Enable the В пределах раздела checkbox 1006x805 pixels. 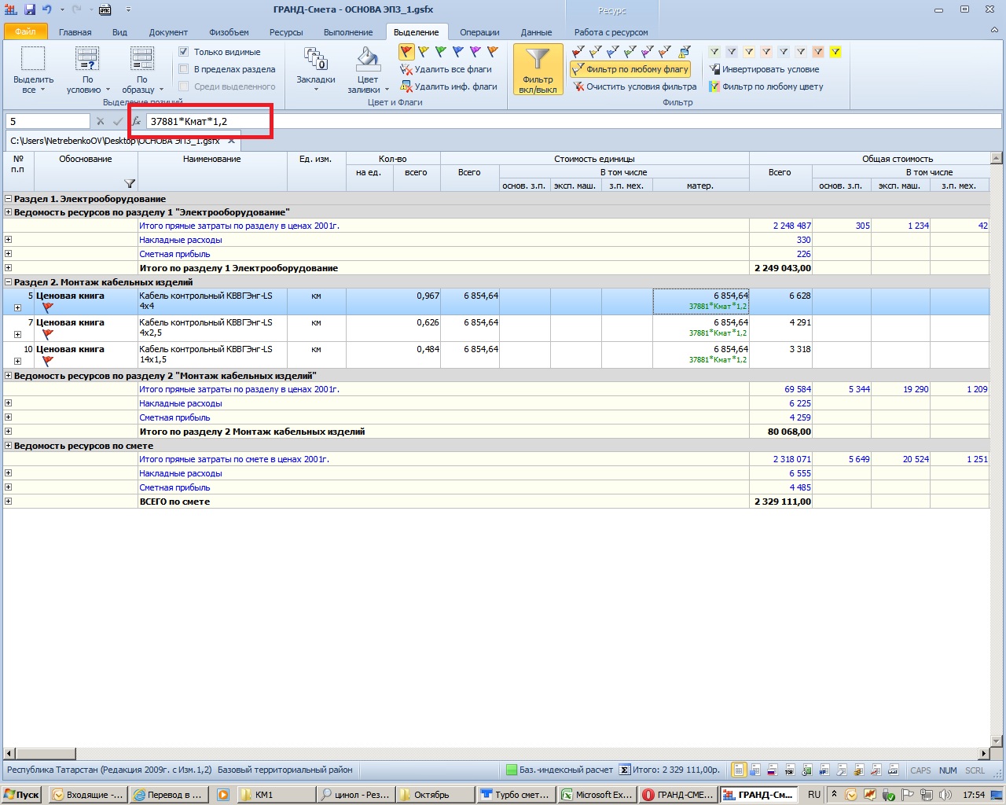[x=184, y=69]
